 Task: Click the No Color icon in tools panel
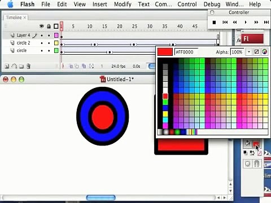(x=259, y=153)
